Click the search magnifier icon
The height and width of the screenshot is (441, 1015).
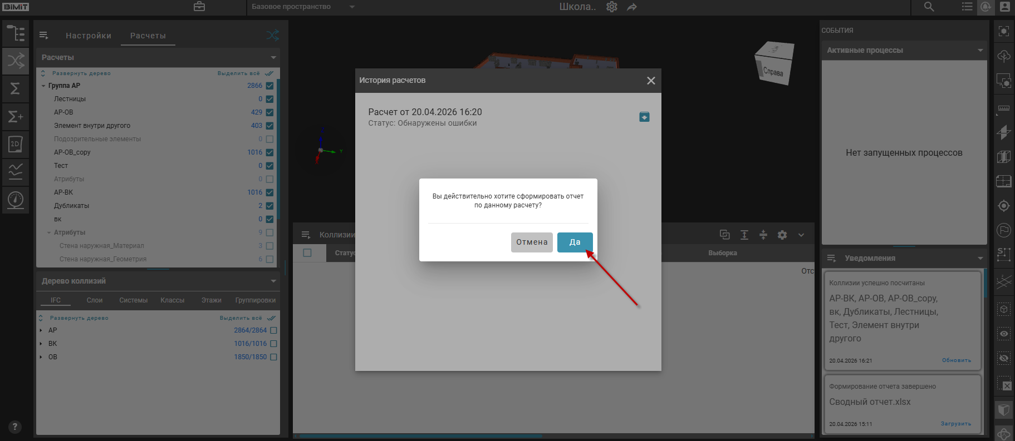pyautogui.click(x=929, y=7)
